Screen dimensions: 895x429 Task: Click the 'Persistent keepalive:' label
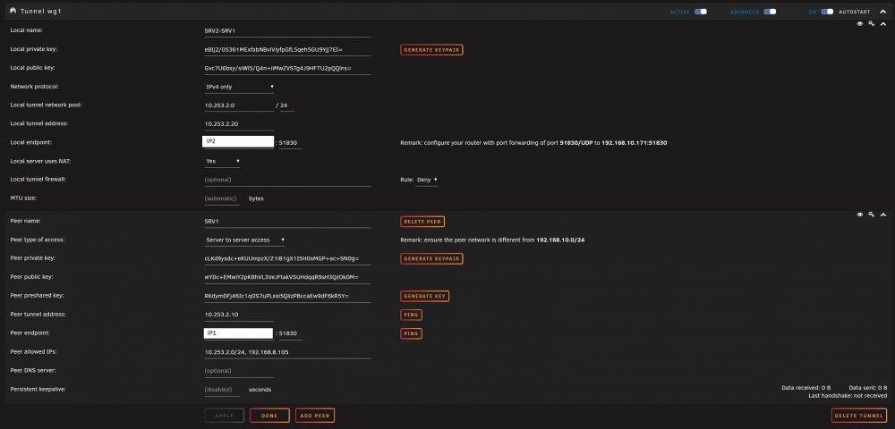pos(38,389)
